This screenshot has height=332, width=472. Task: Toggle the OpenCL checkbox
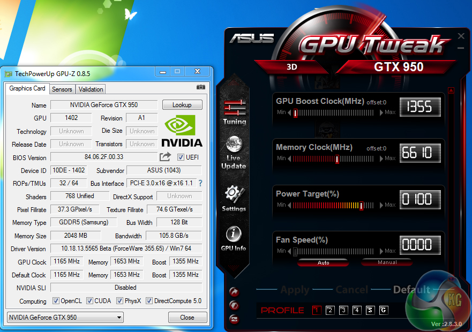click(56, 301)
